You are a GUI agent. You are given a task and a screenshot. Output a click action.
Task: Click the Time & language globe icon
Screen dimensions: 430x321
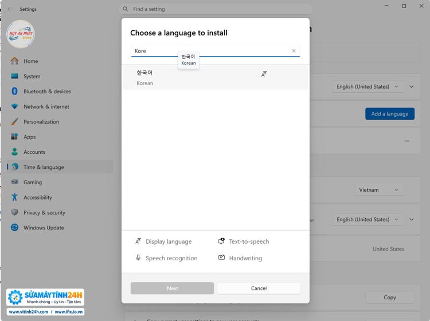14,167
